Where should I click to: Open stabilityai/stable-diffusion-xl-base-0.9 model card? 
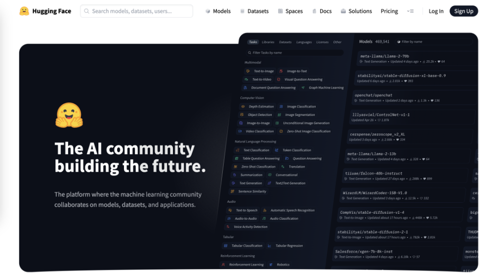[x=415, y=78]
